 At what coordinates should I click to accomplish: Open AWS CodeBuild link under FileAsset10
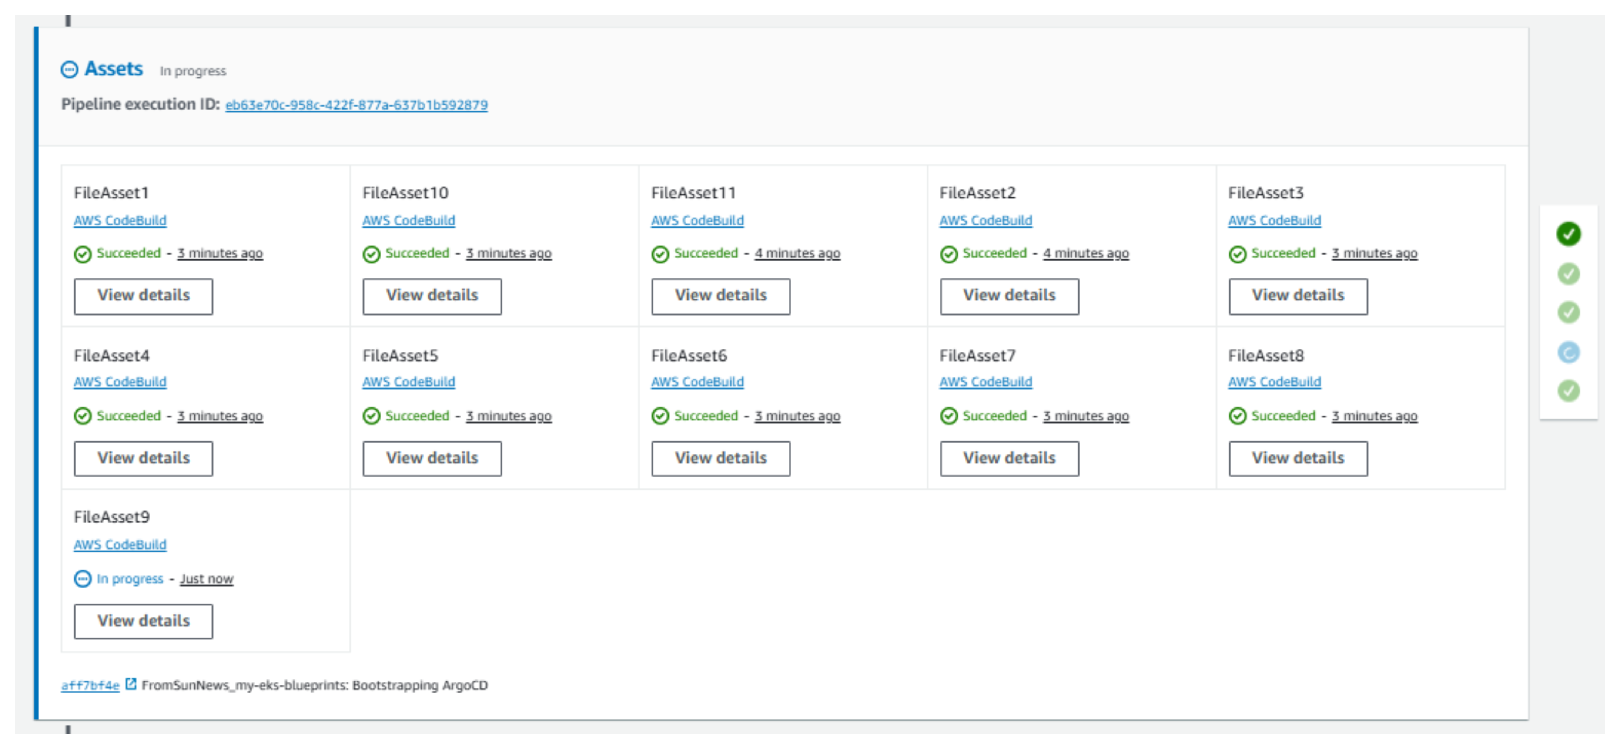click(408, 221)
